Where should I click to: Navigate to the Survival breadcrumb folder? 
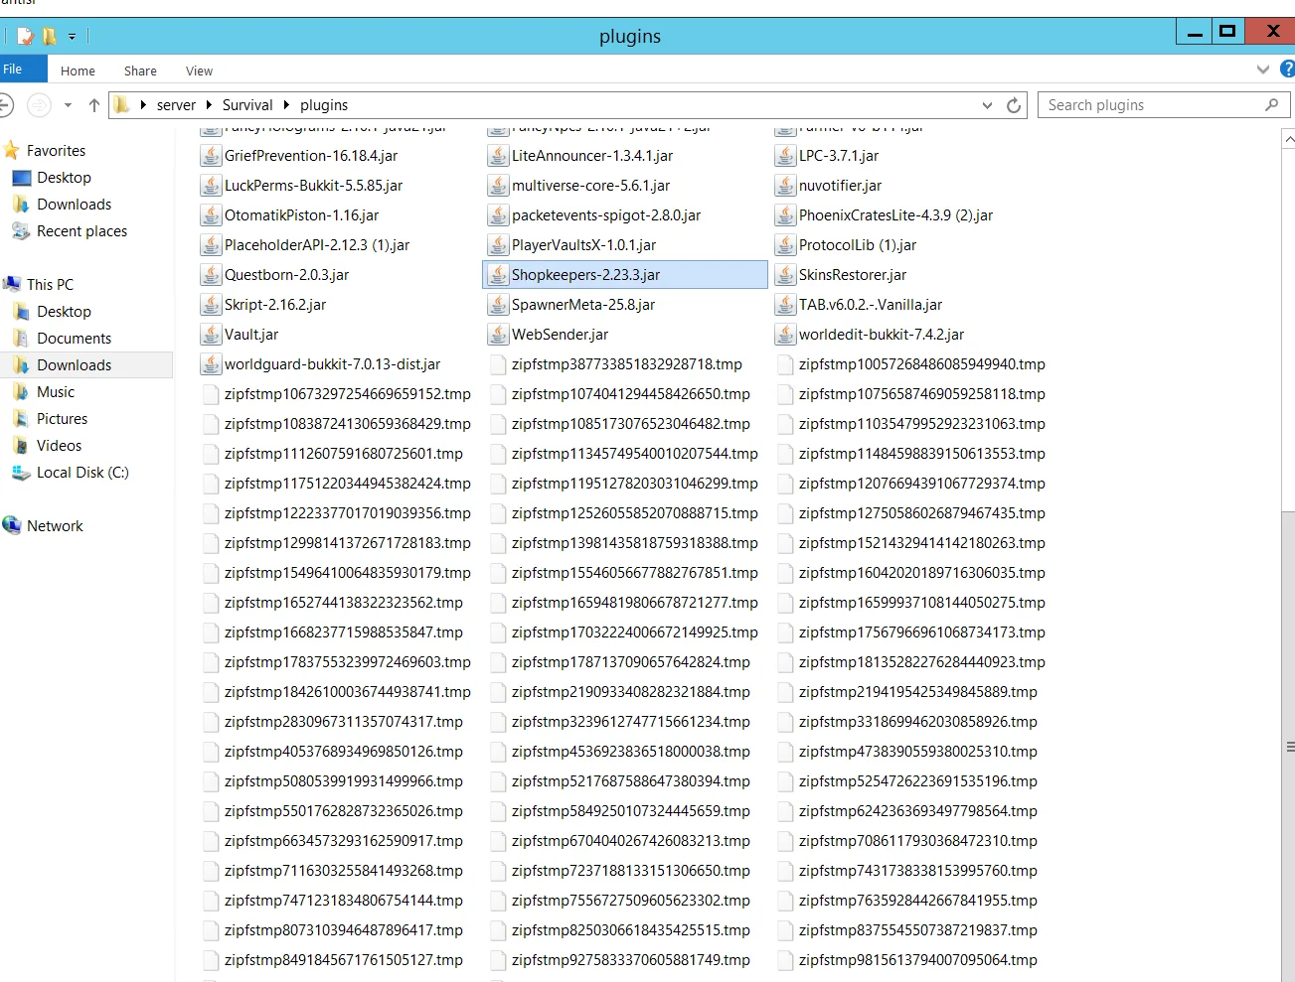(247, 105)
